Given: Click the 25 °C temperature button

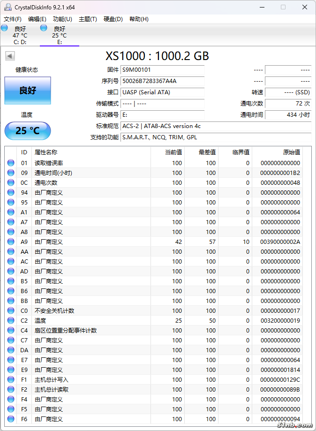Looking at the screenshot, I should click(x=28, y=131).
